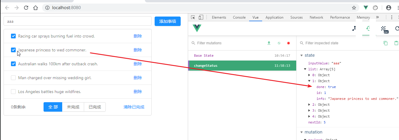Check the 'Man charged over missing wedding girl' checkbox

point(13,78)
